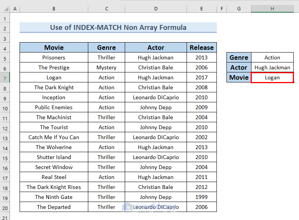299x220 pixels.
Task: Select the cell containing The Prestige
Action: coord(54,67)
